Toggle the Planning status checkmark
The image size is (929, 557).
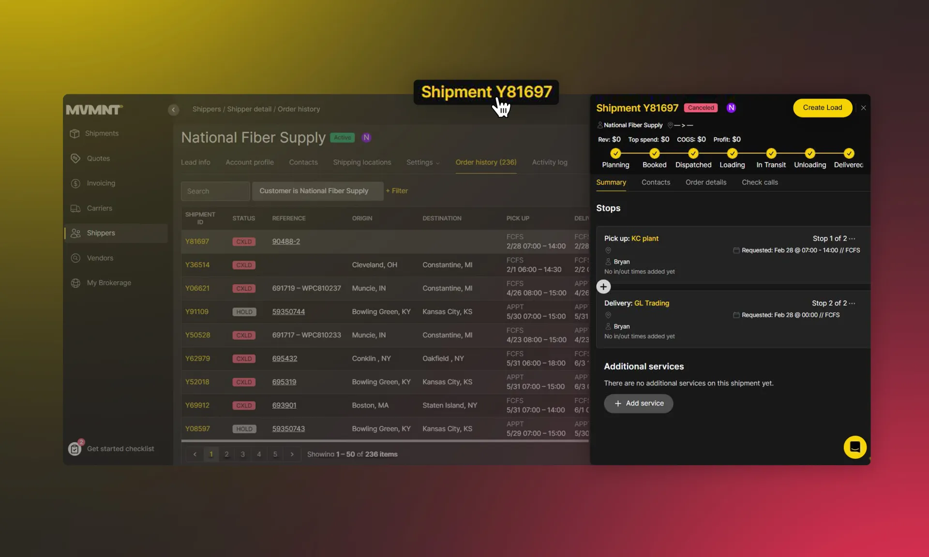coord(615,154)
